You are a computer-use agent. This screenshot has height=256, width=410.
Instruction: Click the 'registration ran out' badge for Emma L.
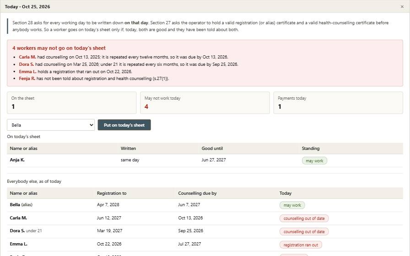click(x=301, y=245)
